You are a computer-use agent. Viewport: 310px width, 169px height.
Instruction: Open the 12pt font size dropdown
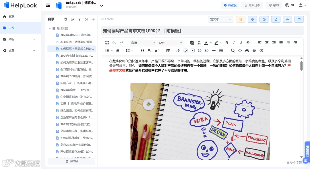click(x=171, y=43)
